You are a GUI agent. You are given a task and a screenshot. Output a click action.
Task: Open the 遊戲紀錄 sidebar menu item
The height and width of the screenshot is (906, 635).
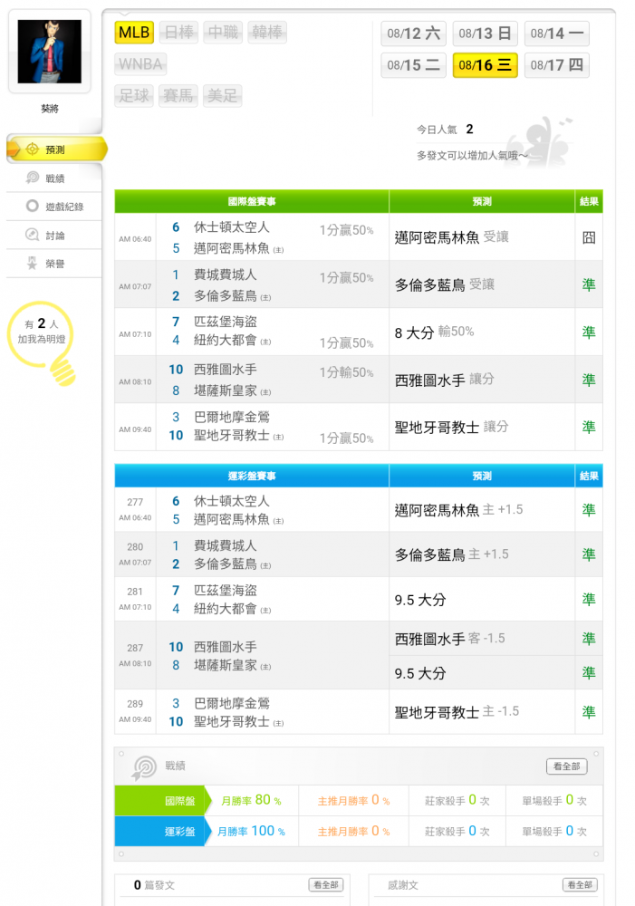53,207
